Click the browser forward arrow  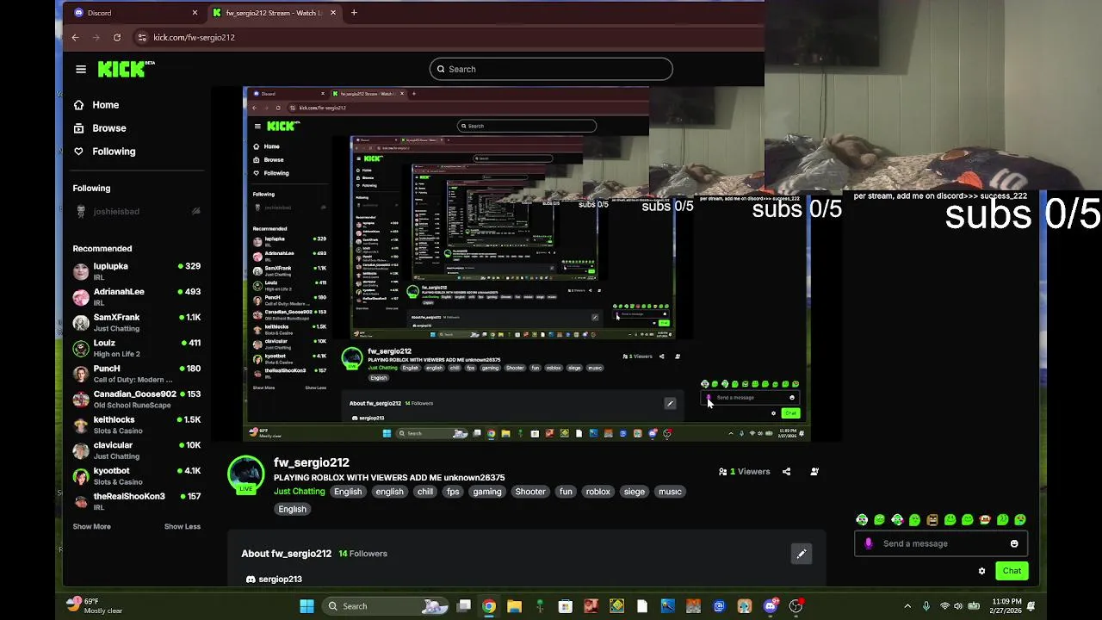coord(96,37)
